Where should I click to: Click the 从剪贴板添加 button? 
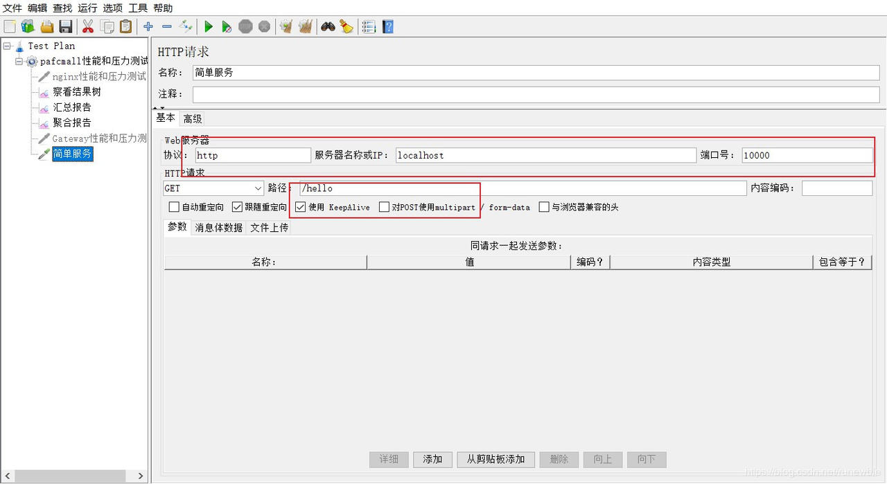click(496, 459)
